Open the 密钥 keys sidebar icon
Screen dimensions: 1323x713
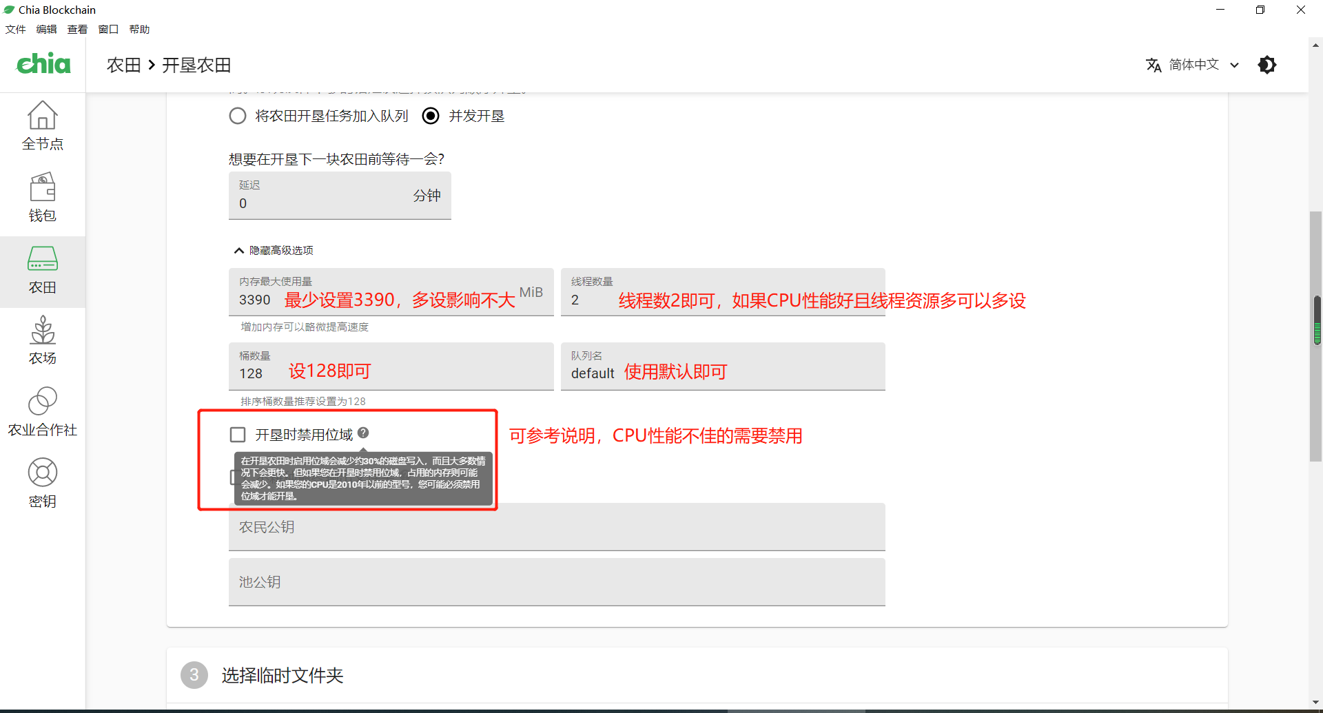point(42,484)
